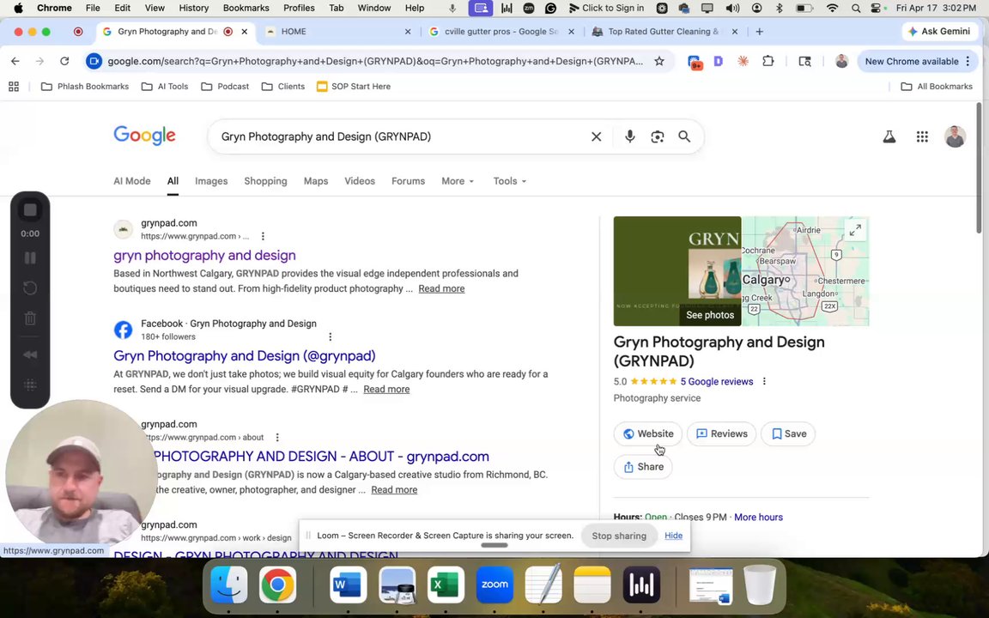The height and width of the screenshot is (618, 989).
Task: Click the Wi-Fi icon in menu bar
Action: (832, 9)
